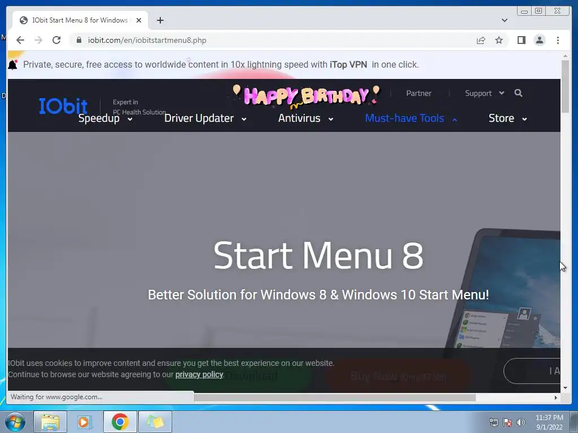Expand the Support dropdown
Screen dimensions: 578x433
point(484,93)
